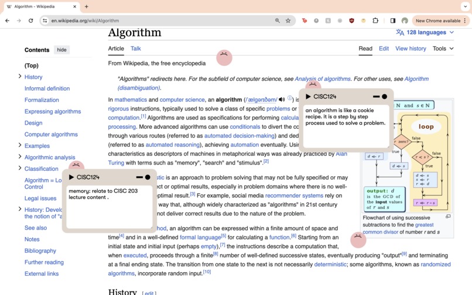Open the Tools dropdown menu
This screenshot has height=295, width=472.
click(443, 49)
